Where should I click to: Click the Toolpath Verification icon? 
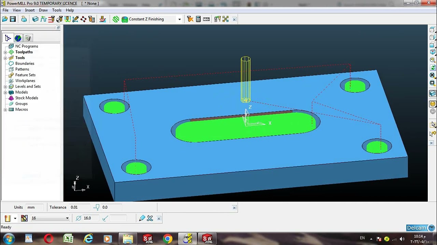click(x=190, y=19)
